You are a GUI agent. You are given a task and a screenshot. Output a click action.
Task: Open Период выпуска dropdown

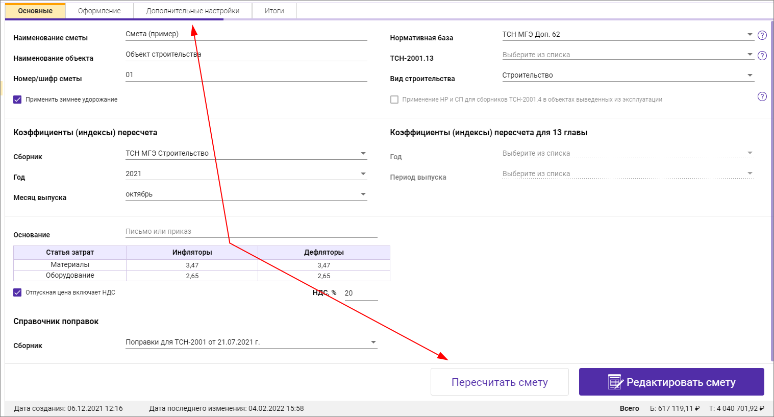628,174
